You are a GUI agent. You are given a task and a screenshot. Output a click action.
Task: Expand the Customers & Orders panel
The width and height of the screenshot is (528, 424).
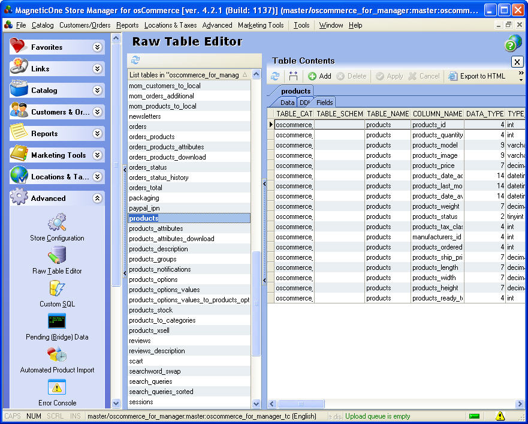(x=97, y=112)
